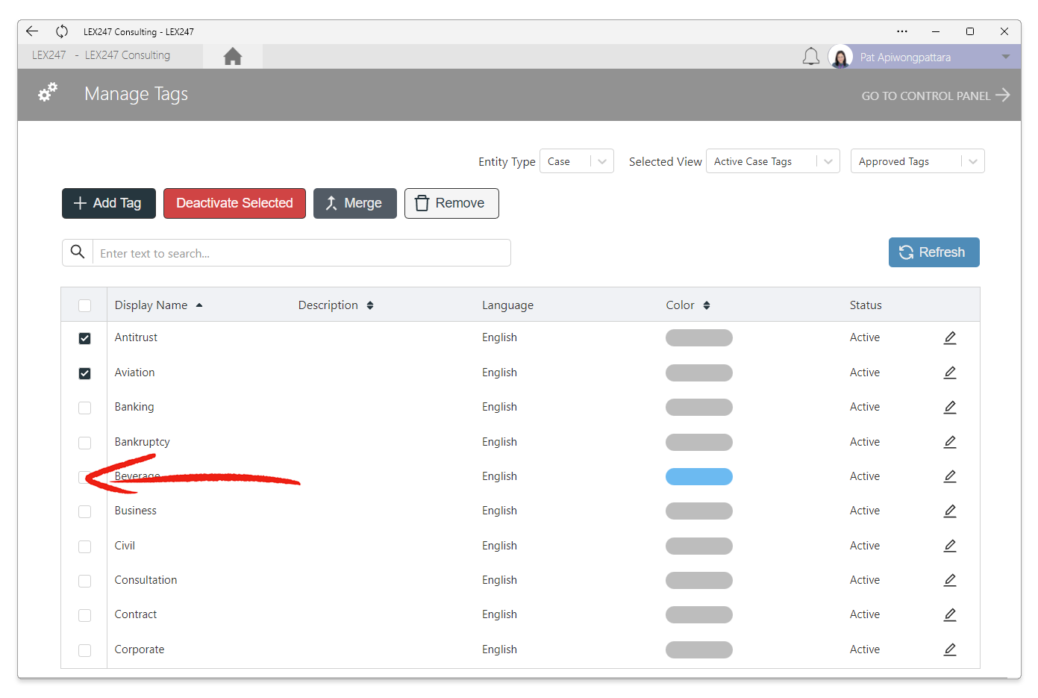Toggle the select-all header checkbox
This screenshot has width=1038, height=698.
[85, 305]
